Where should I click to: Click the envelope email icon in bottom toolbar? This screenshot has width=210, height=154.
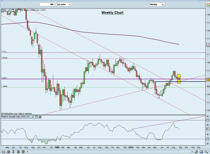(3, 152)
